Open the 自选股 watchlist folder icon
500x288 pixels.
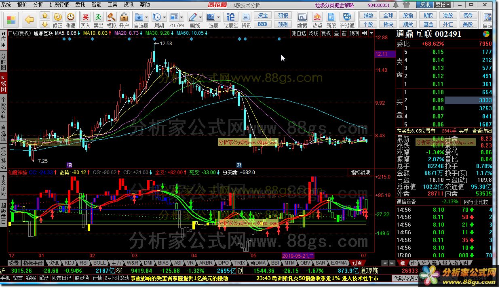[139, 17]
